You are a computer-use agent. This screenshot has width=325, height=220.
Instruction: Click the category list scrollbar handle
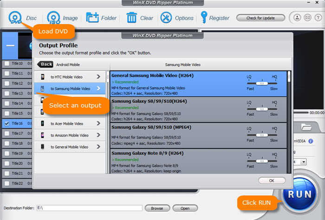(108, 77)
